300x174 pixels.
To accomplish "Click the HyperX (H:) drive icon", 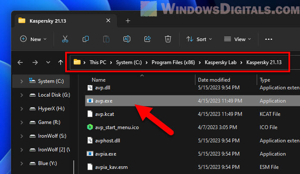I will 33,109.
